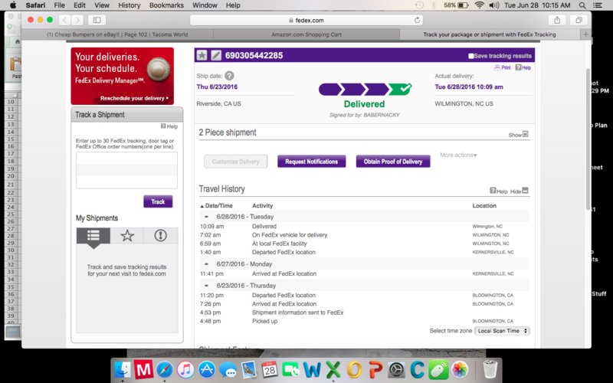The image size is (613, 383).
Task: Open the Select time zone dropdown
Action: pyautogui.click(x=502, y=331)
